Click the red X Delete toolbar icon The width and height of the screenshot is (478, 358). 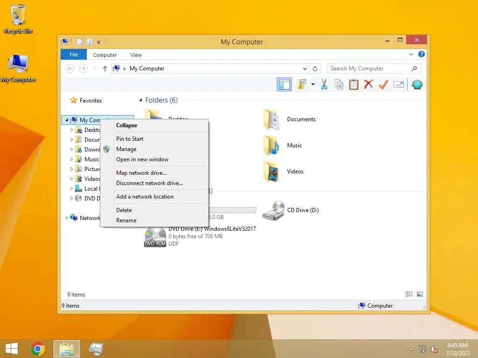[368, 84]
